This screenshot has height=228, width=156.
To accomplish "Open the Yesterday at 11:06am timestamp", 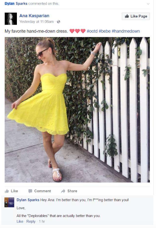I will click(x=36, y=22).
